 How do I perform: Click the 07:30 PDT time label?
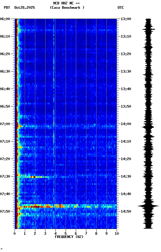(x=5, y=176)
